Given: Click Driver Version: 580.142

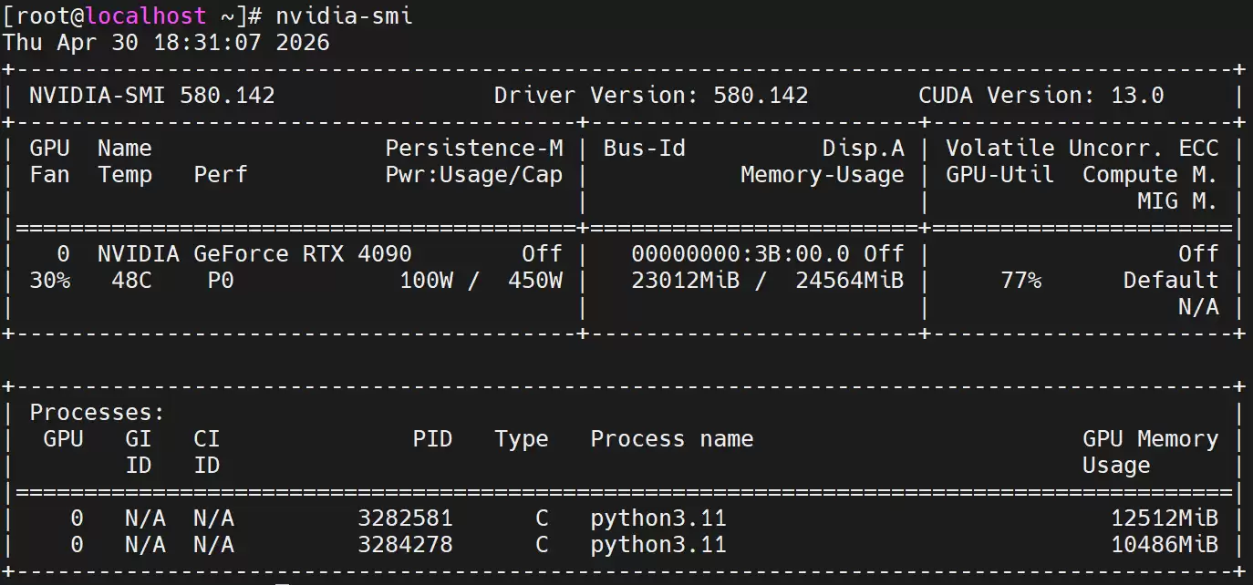Looking at the screenshot, I should click(x=651, y=96).
